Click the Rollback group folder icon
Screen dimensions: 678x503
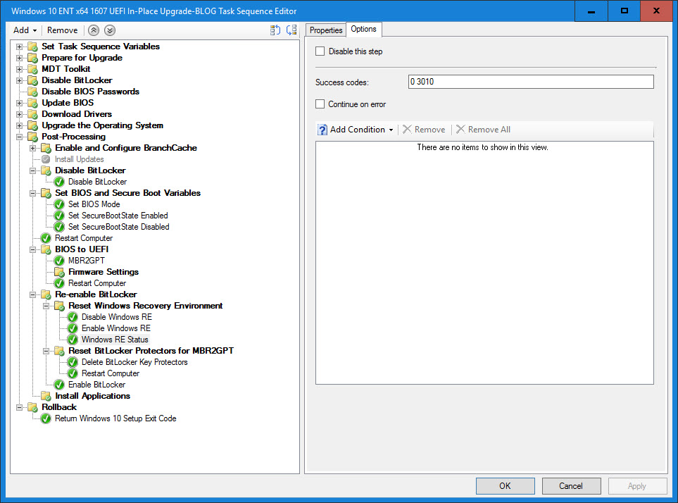tap(32, 407)
